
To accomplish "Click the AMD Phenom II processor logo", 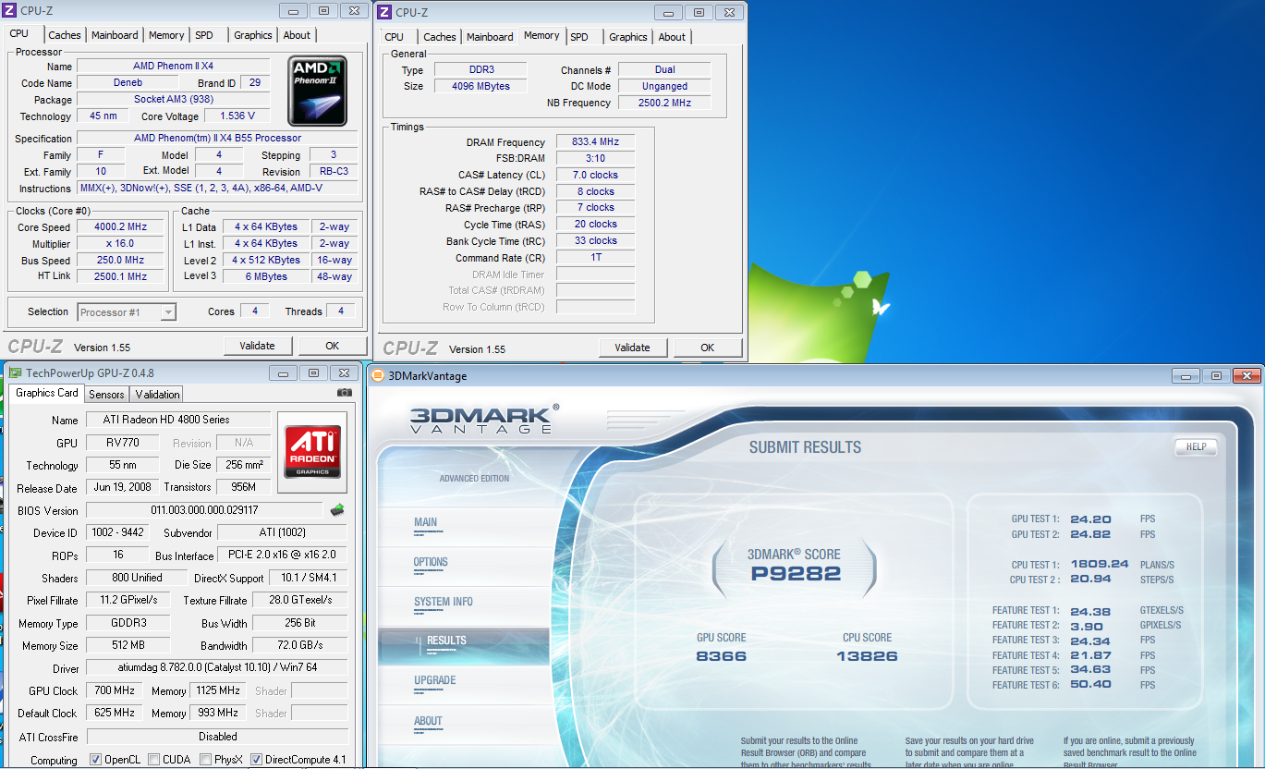I will click(318, 91).
